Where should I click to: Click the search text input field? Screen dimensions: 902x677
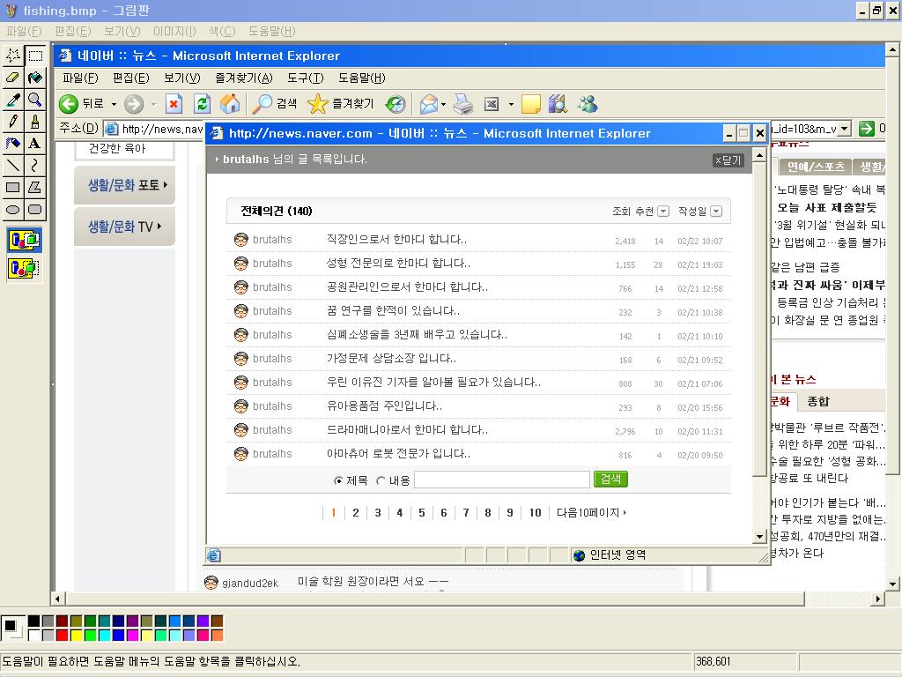pyautogui.click(x=501, y=480)
